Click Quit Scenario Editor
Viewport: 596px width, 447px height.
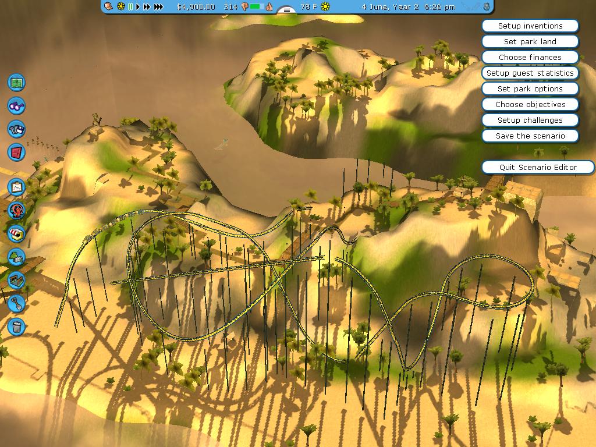tap(538, 167)
